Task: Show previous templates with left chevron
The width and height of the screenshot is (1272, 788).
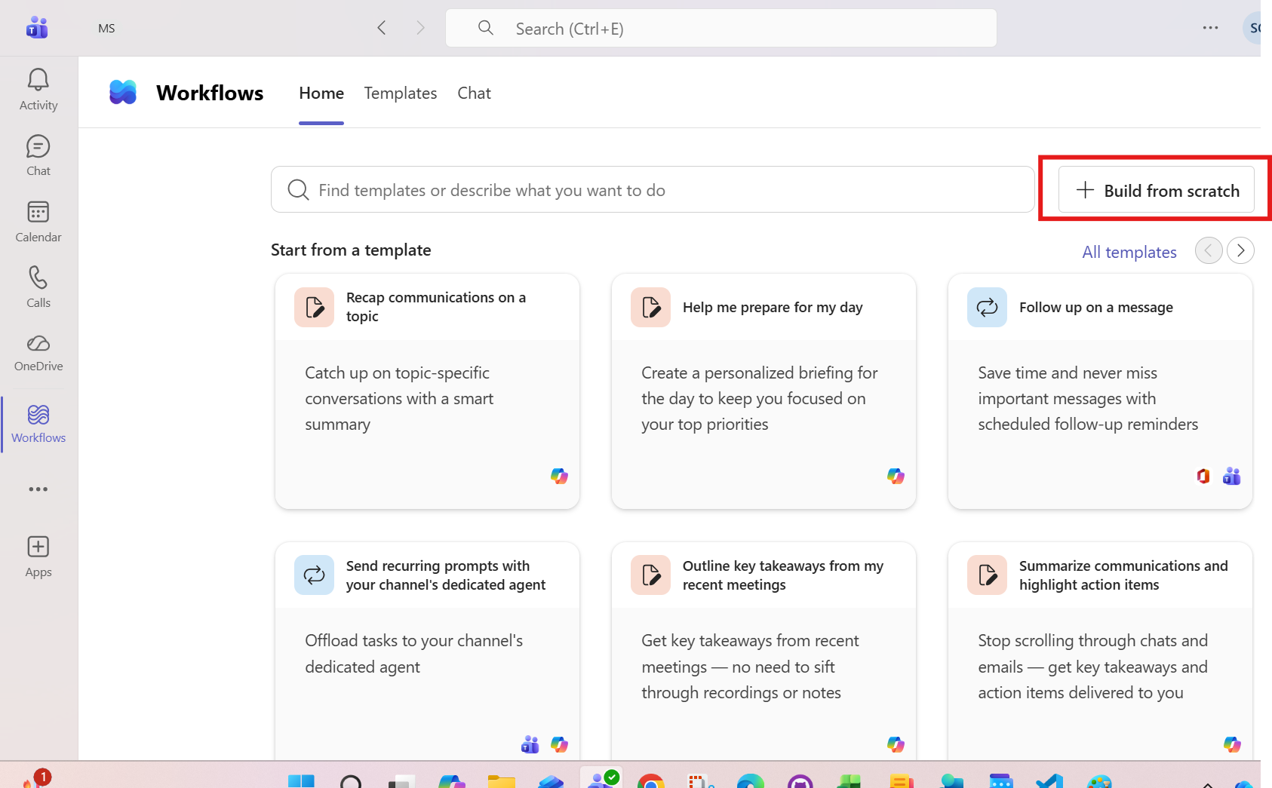Action: click(1209, 250)
